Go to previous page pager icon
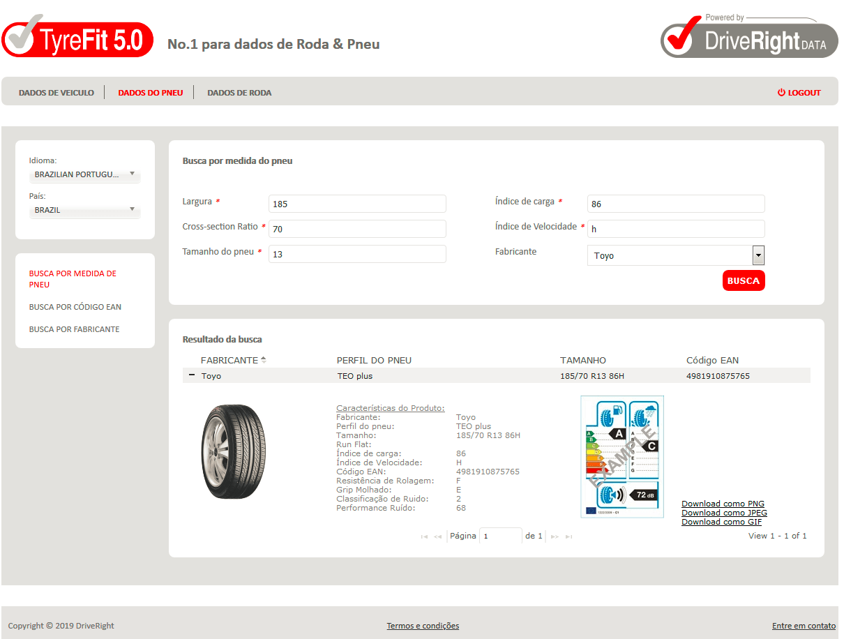Image resolution: width=844 pixels, height=639 pixels. [x=438, y=536]
